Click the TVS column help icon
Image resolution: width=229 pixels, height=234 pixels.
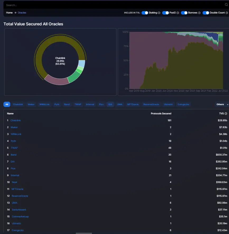coord(226,114)
